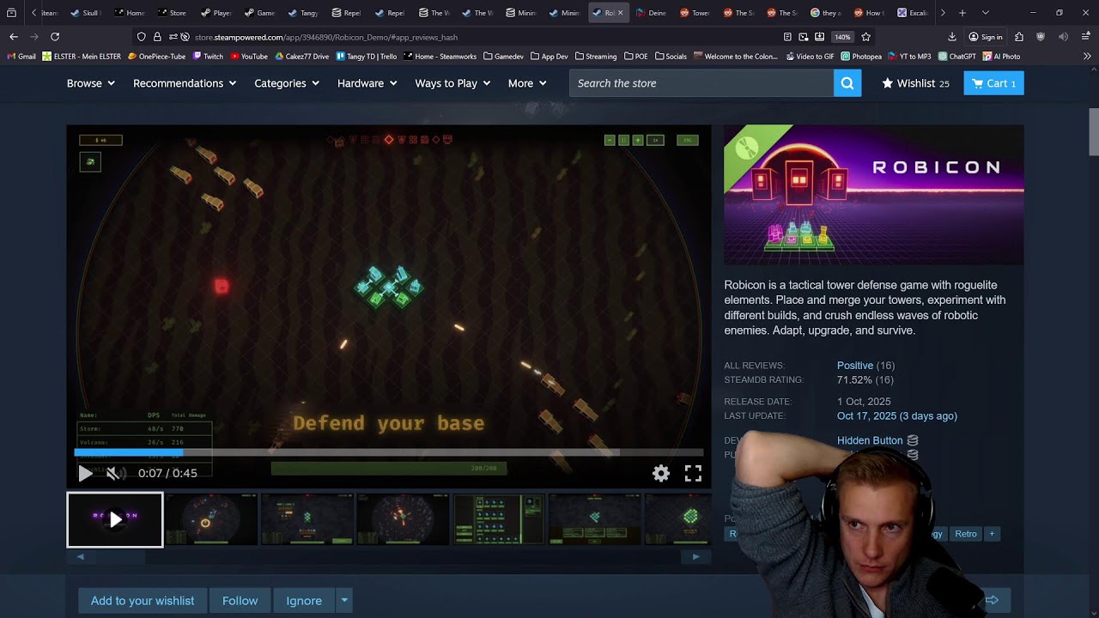Open the Gmail bookmark

tap(21, 57)
